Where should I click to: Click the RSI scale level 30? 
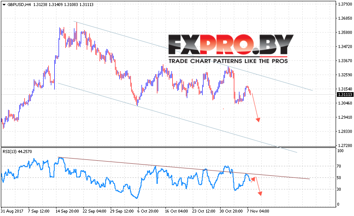coord(339,189)
